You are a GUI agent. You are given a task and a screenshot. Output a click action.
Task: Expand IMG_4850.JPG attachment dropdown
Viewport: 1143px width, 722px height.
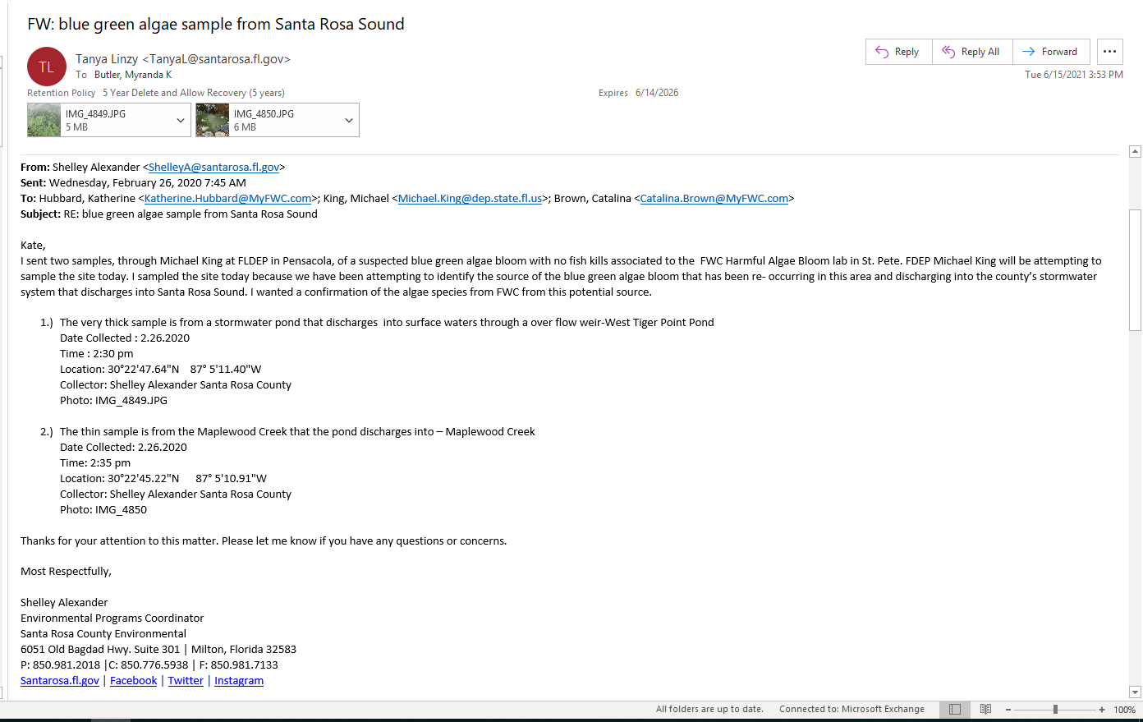click(349, 121)
